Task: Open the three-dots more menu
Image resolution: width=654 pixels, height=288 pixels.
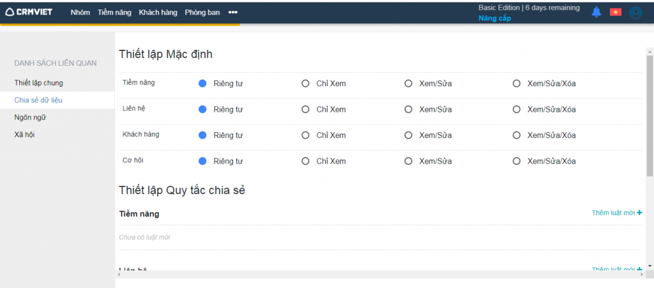Action: (233, 12)
